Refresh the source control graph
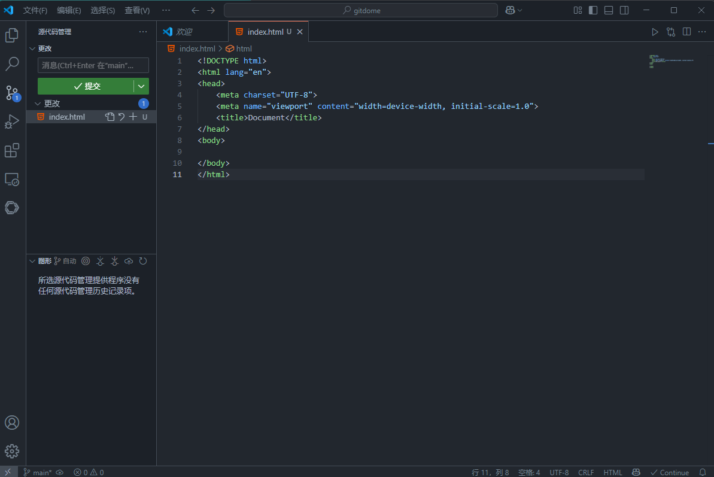714x477 pixels. 143,261
